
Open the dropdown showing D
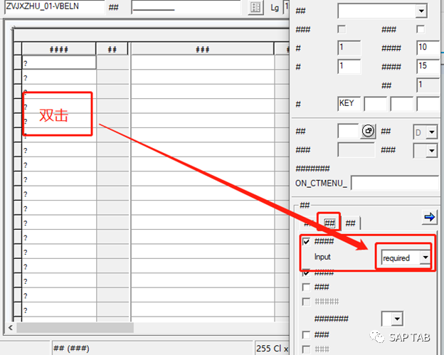425,132
